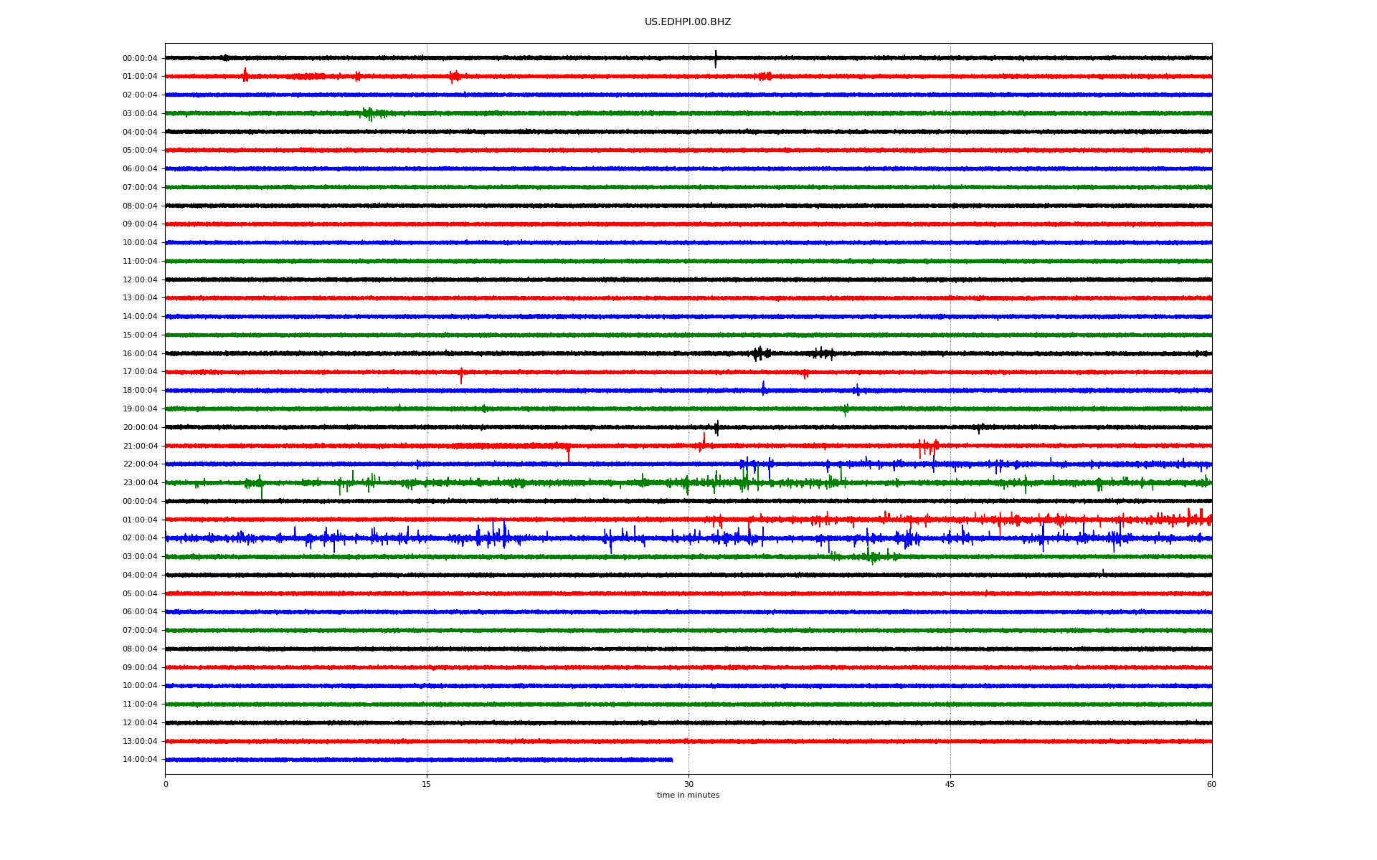Click the 00:00:04 label at top
This screenshot has width=1377, height=860.
pyautogui.click(x=140, y=58)
